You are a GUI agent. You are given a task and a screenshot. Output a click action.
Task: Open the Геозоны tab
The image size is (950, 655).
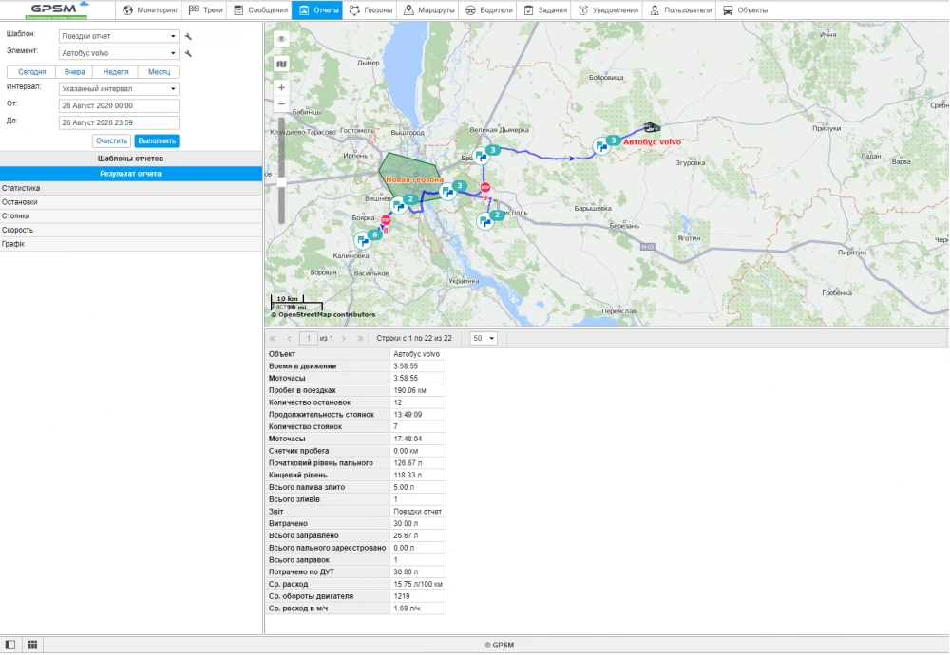(370, 10)
